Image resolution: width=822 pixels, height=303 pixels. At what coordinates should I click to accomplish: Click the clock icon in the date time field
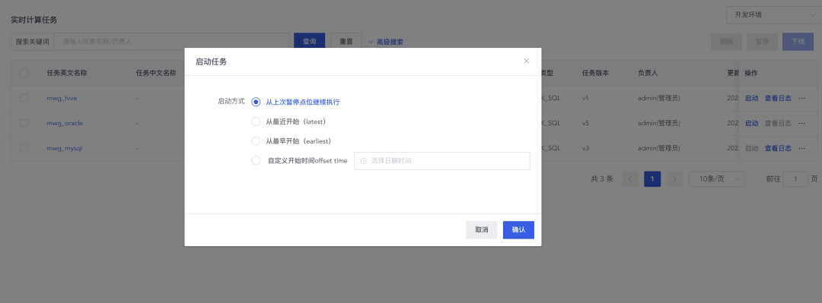[x=364, y=161]
